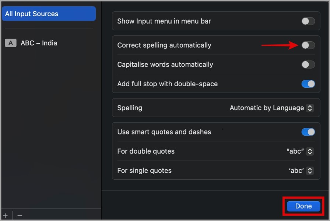Click the 'For double quotes' label

point(146,151)
